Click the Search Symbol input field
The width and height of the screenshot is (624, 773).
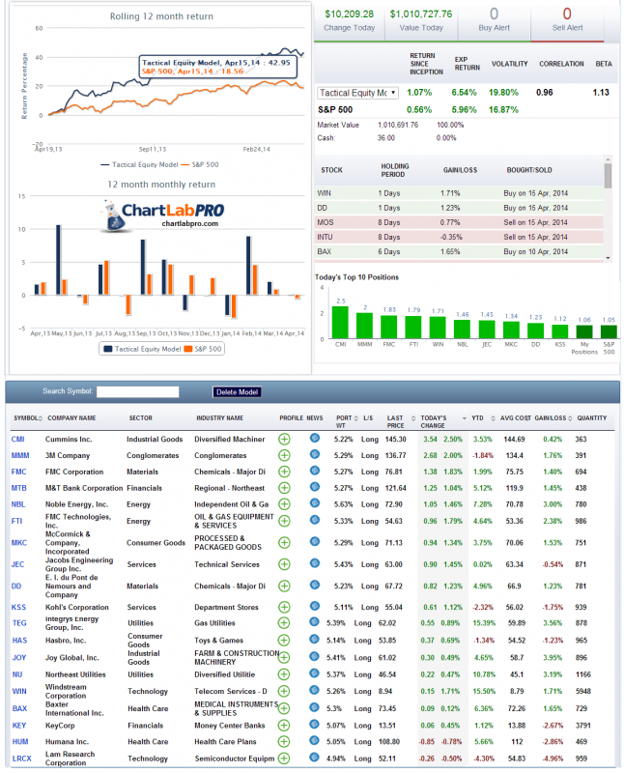click(137, 391)
